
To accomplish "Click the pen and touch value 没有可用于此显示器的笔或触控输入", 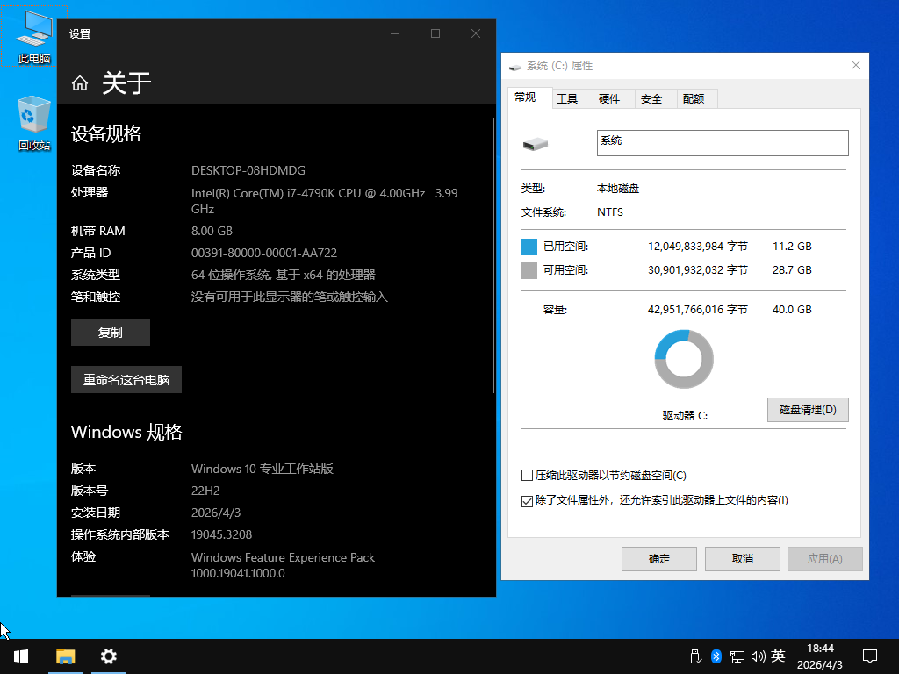I will click(x=290, y=297).
